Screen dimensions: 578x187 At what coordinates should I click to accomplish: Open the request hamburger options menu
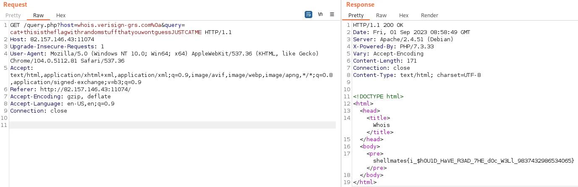tap(332, 14)
